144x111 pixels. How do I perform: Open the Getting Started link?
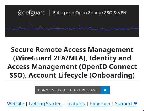coord(45,104)
